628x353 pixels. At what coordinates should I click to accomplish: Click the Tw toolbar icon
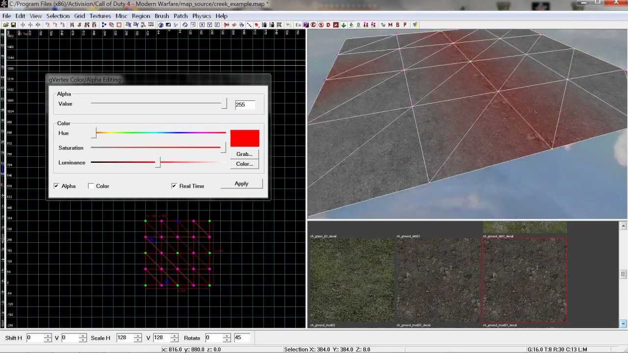point(383,25)
